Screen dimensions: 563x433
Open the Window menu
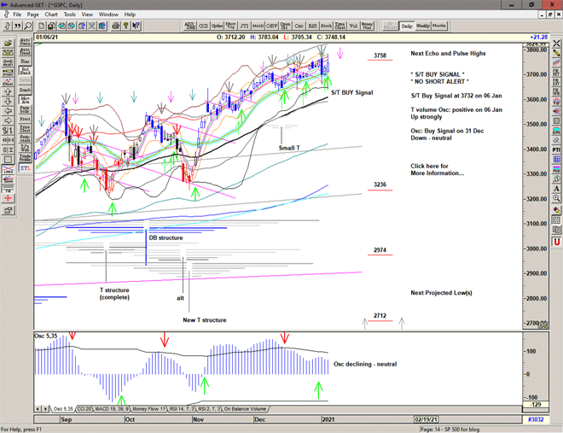[108, 15]
